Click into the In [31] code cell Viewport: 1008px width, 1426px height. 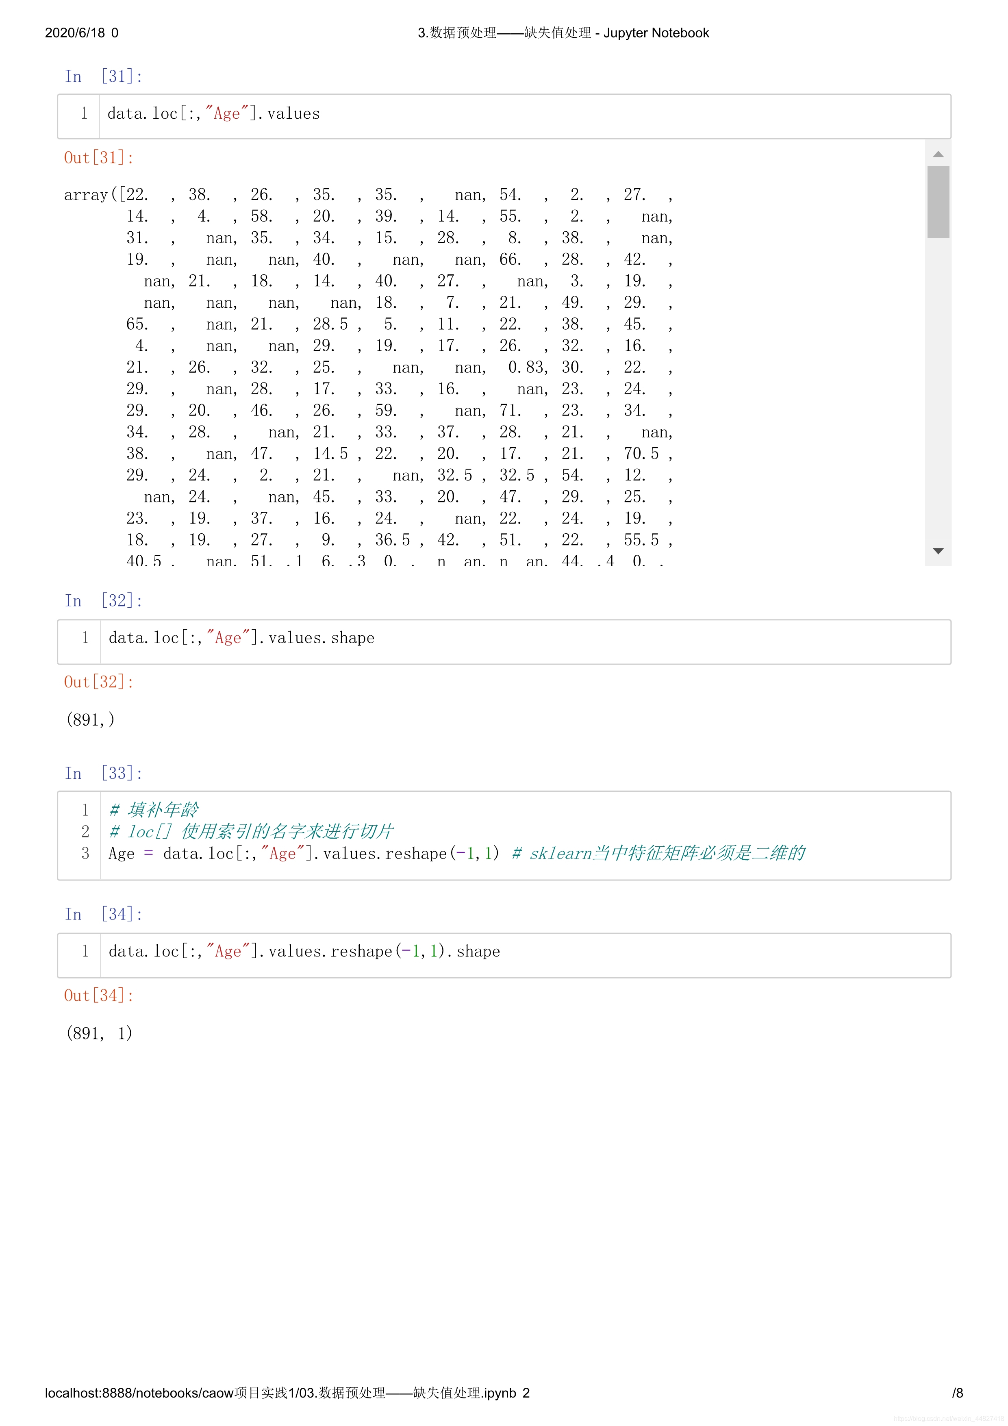[504, 116]
